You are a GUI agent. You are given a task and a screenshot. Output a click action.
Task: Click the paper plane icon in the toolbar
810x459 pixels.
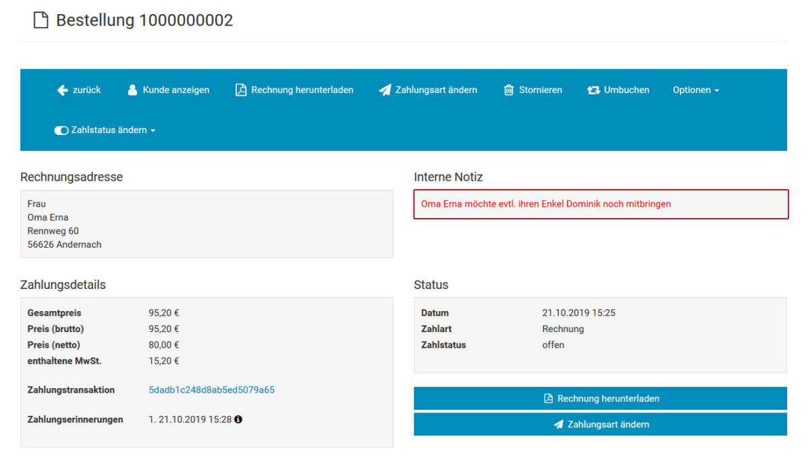tap(385, 90)
